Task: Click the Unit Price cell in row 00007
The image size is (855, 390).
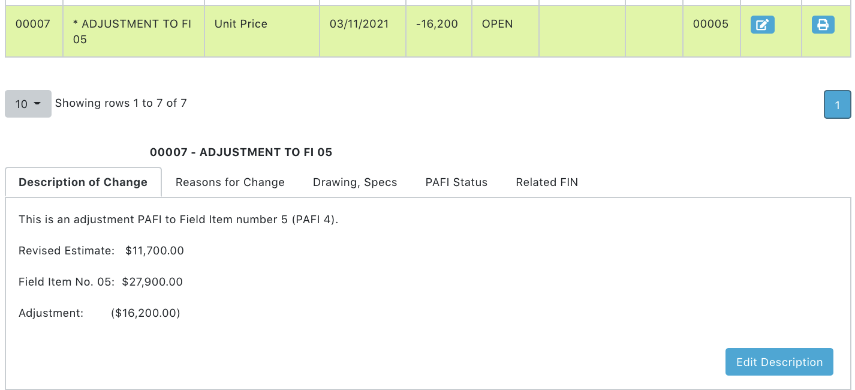Action: pos(241,24)
